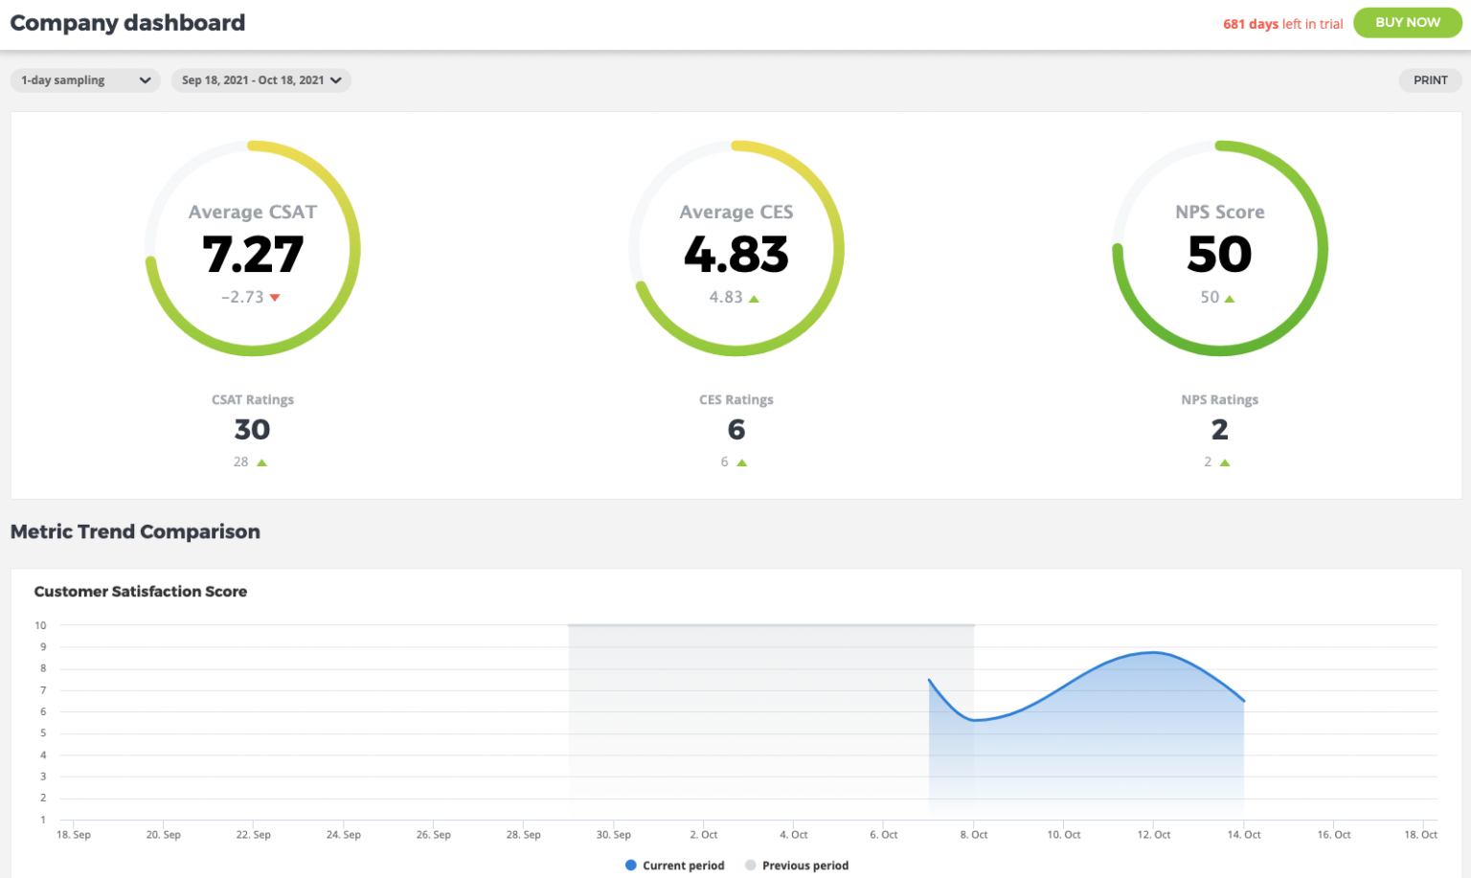Click the green increase arrow under Average CES
The width and height of the screenshot is (1471, 878).
[756, 297]
